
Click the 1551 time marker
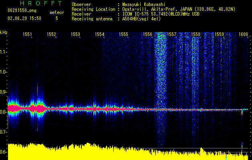click(27, 34)
